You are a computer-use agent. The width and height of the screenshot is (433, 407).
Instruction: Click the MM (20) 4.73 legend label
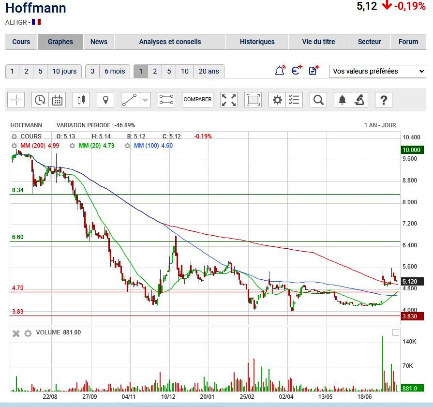[x=96, y=146]
